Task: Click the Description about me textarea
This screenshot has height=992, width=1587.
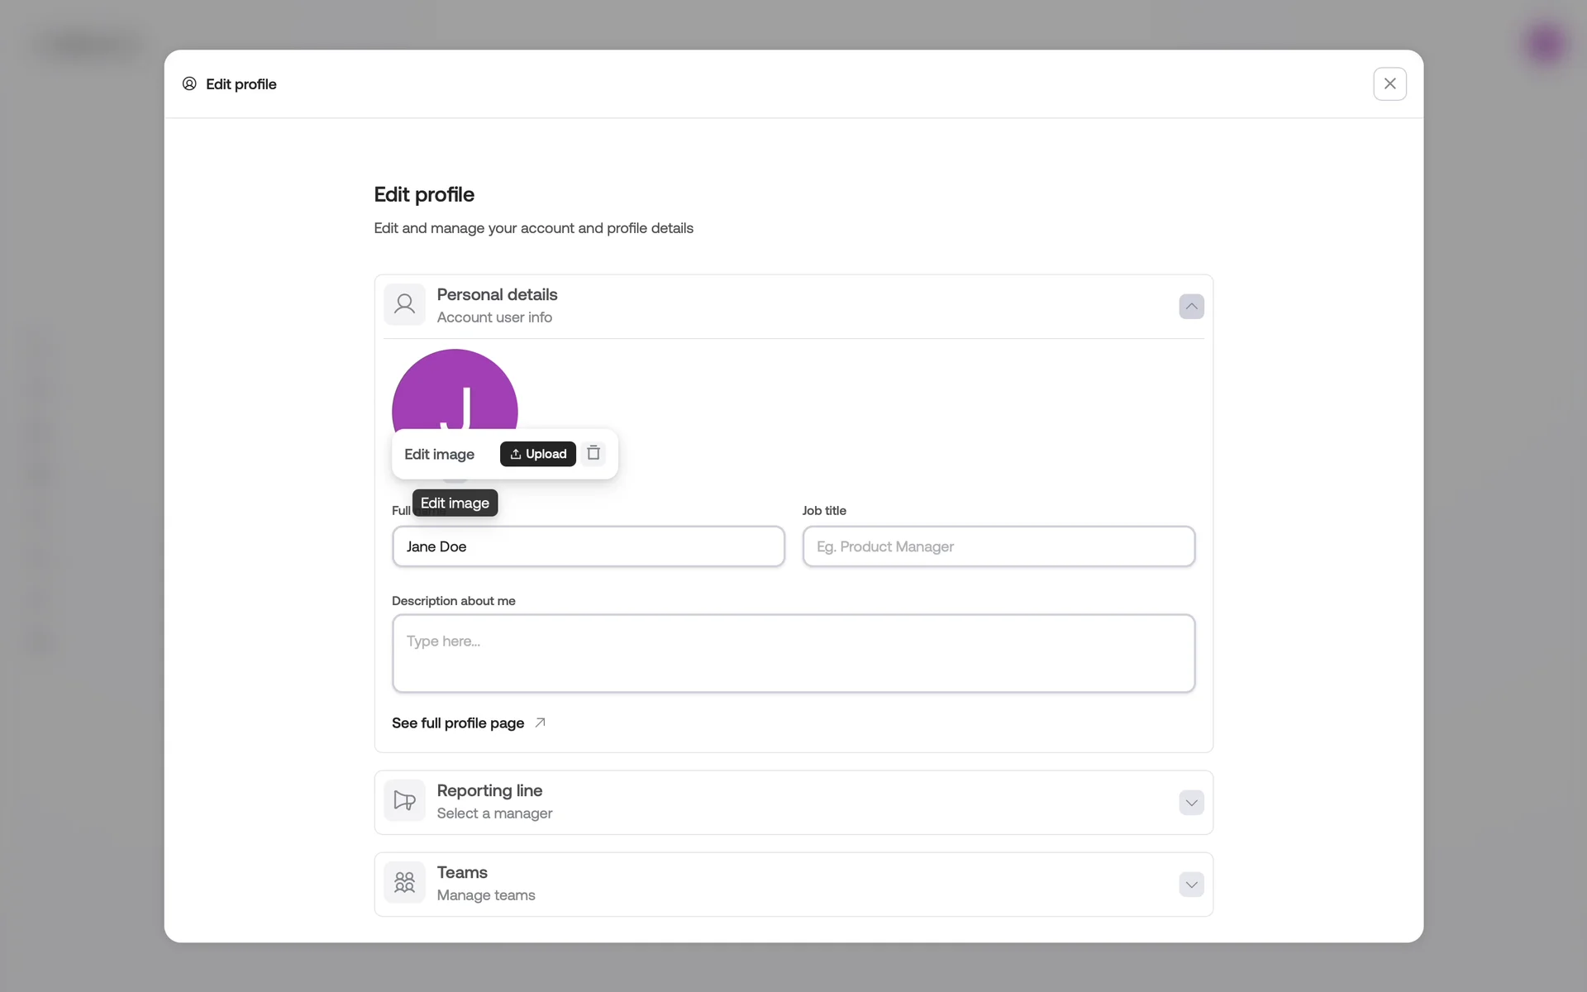Action: [793, 653]
